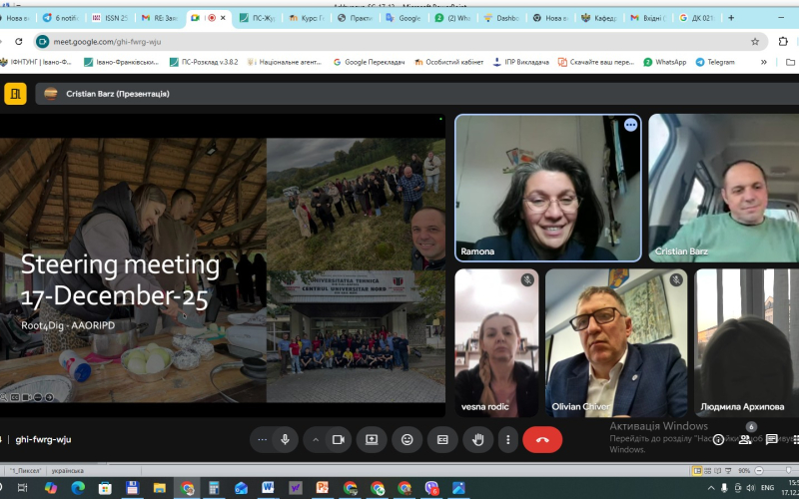Open the options menu on Ramona's tile
The width and height of the screenshot is (799, 499).
coord(630,125)
